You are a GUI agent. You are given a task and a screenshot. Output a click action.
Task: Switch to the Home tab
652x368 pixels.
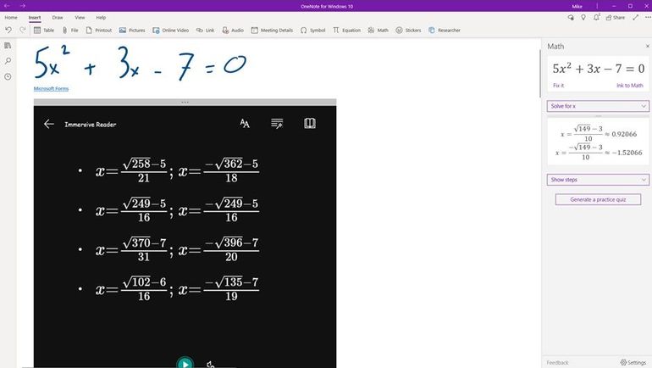coord(11,18)
